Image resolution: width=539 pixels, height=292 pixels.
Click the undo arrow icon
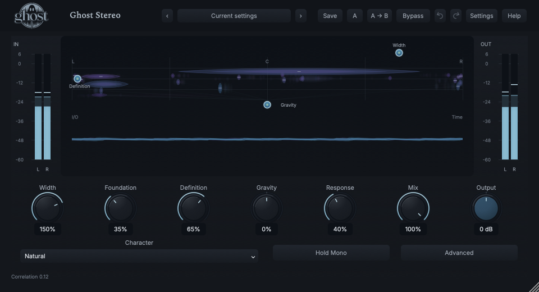tap(440, 16)
